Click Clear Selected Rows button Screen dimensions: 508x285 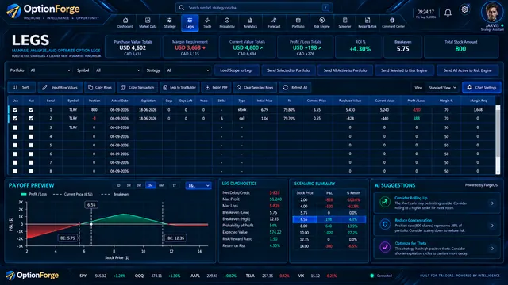click(x=255, y=87)
